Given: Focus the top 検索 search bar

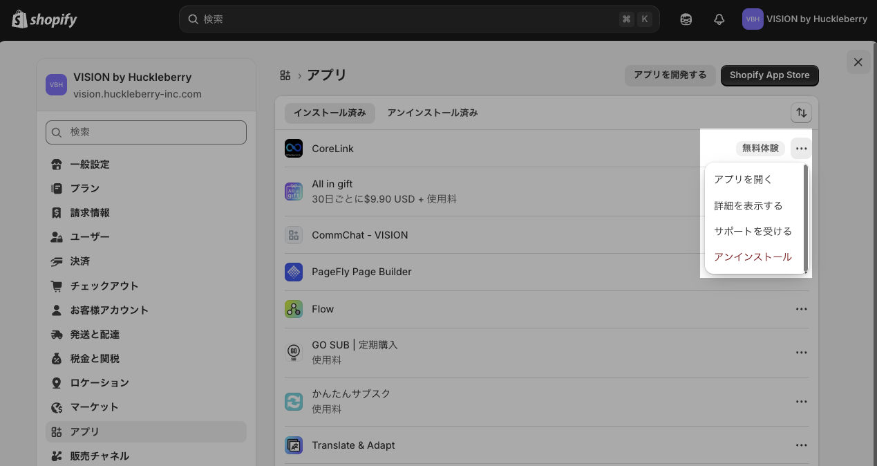Looking at the screenshot, I should 419,19.
